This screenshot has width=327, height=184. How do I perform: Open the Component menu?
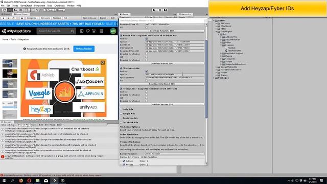tap(39, 6)
